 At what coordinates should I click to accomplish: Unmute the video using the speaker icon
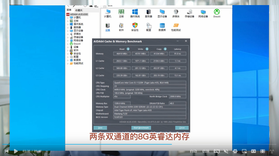click(x=226, y=151)
